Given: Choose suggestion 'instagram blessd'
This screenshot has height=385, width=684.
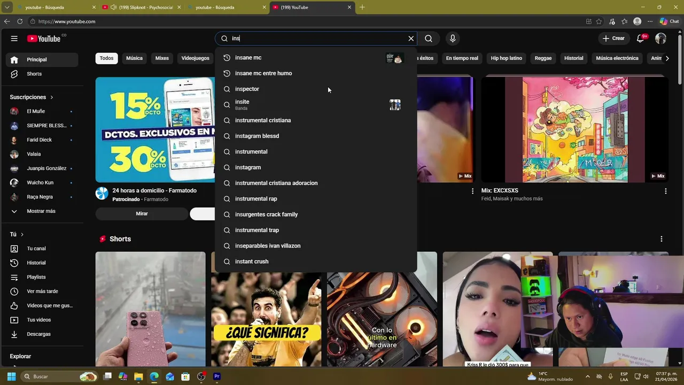Looking at the screenshot, I should 316,136.
